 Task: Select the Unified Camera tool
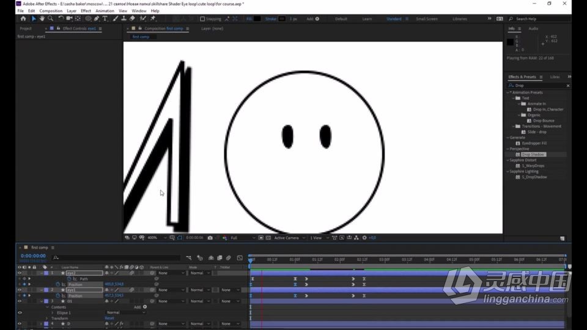click(x=69, y=18)
